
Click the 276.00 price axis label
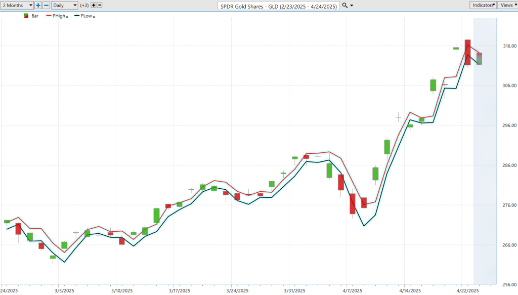[510, 205]
